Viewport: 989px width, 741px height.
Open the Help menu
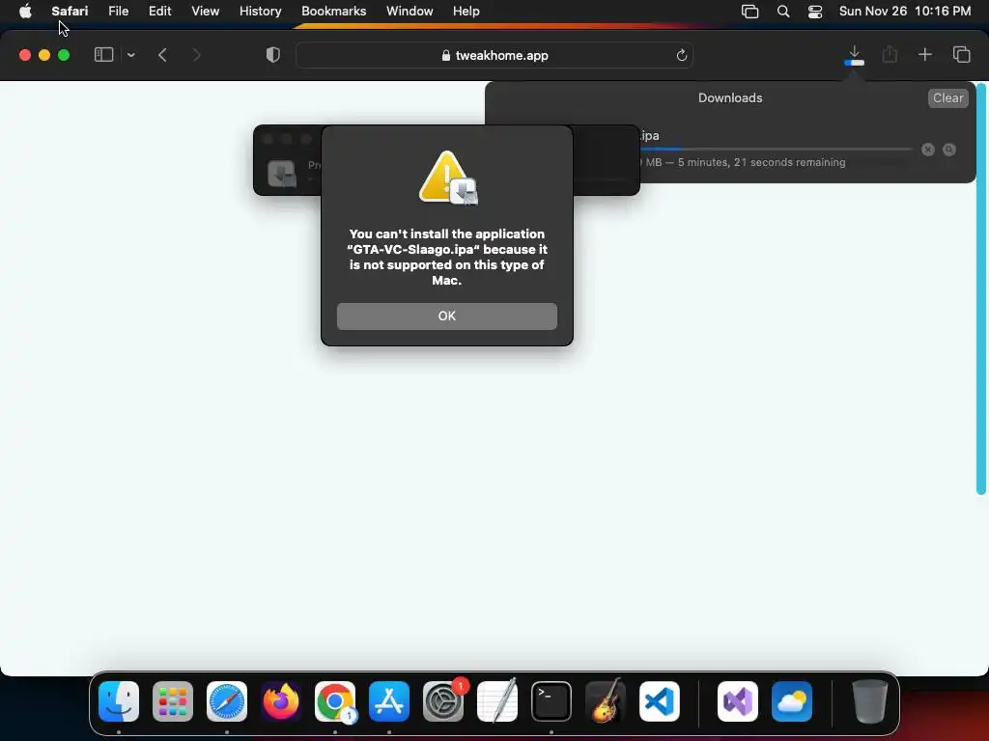tap(466, 11)
